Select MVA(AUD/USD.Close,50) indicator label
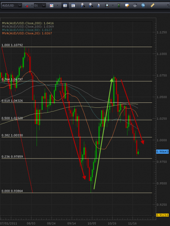 coord(27,30)
